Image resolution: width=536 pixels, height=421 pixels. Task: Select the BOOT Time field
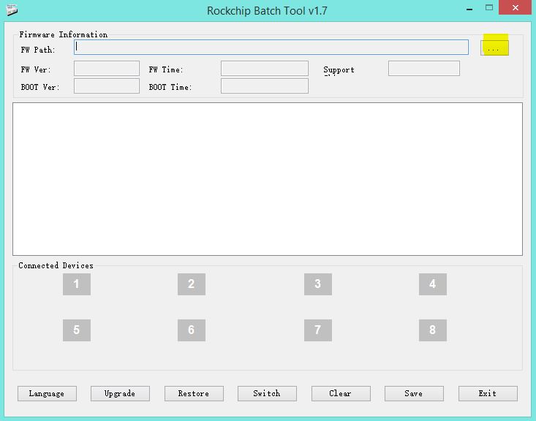coord(265,86)
